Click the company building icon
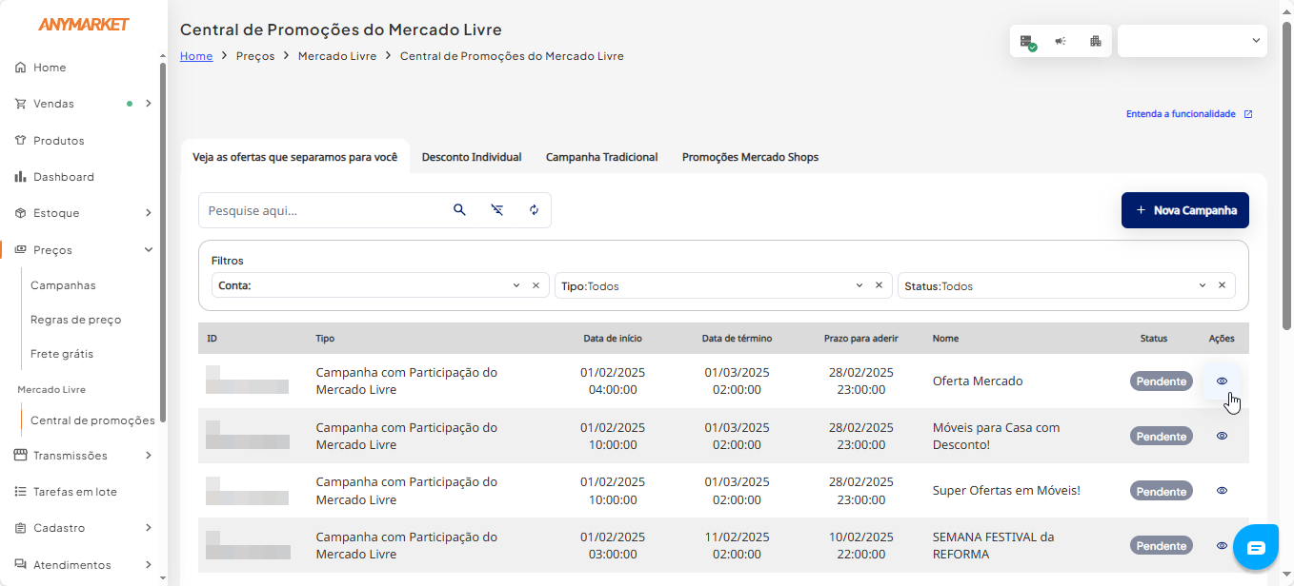The width and height of the screenshot is (1294, 586). [x=1095, y=41]
